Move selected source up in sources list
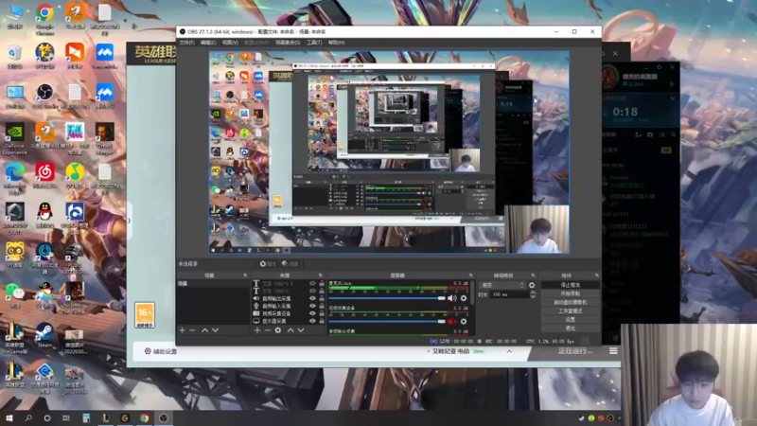Screen dimensions: 757x426 [x=290, y=330]
